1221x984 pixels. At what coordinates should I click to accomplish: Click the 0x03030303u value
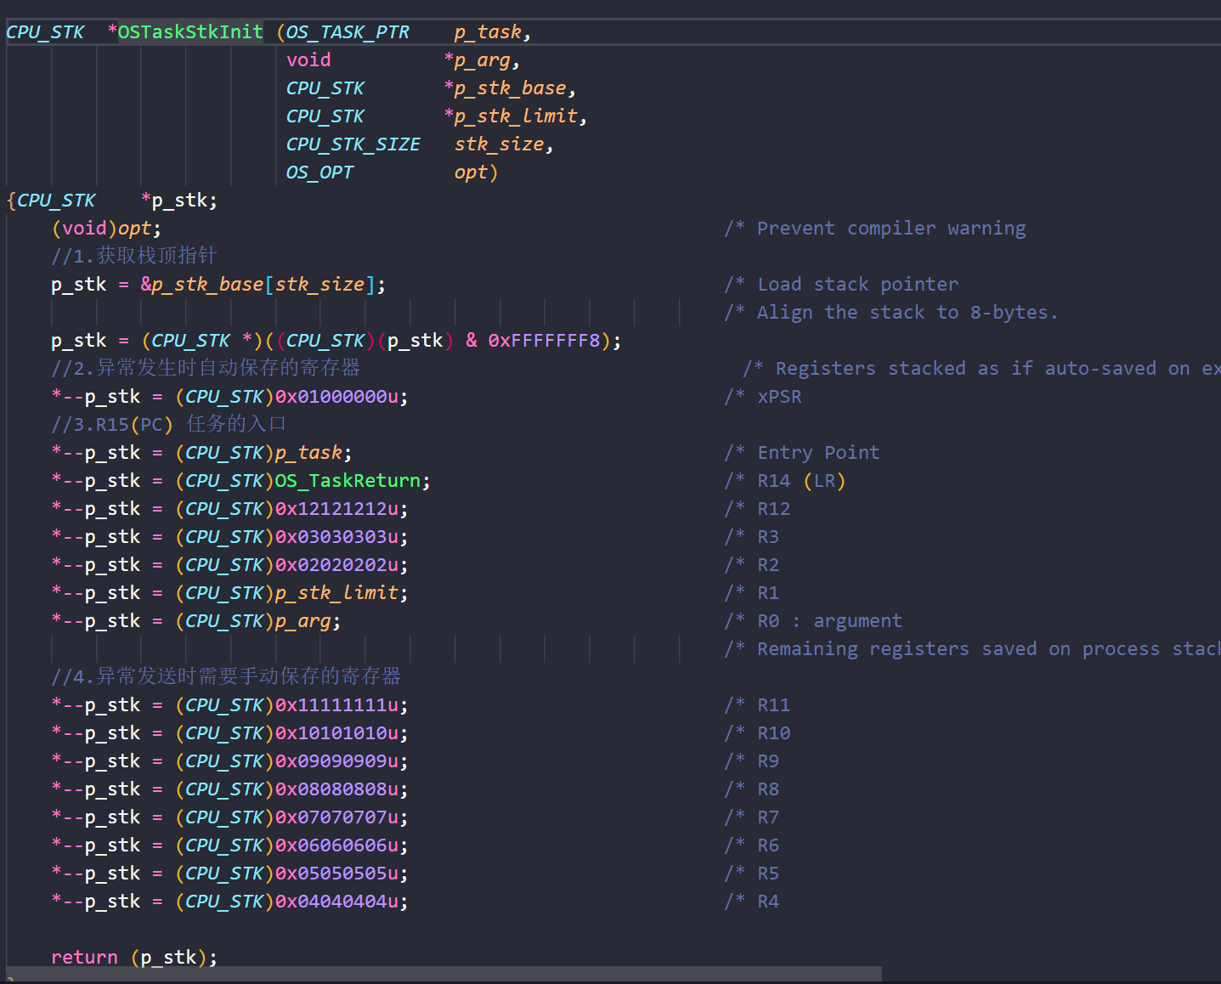pos(336,537)
